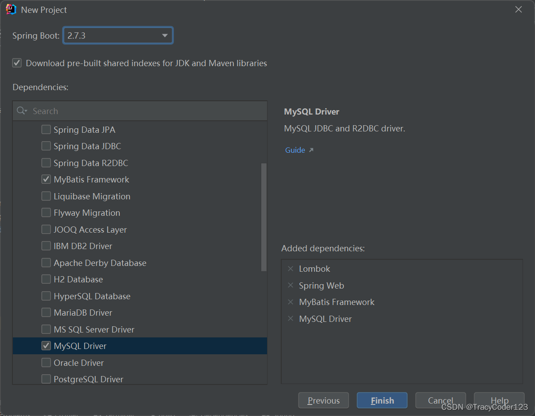Remove MySQL Driver via its X icon
The width and height of the screenshot is (535, 416).
[x=291, y=319]
